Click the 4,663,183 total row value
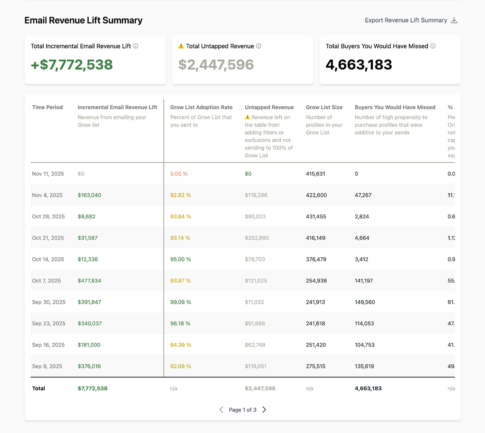The height and width of the screenshot is (433, 485). tap(368, 388)
